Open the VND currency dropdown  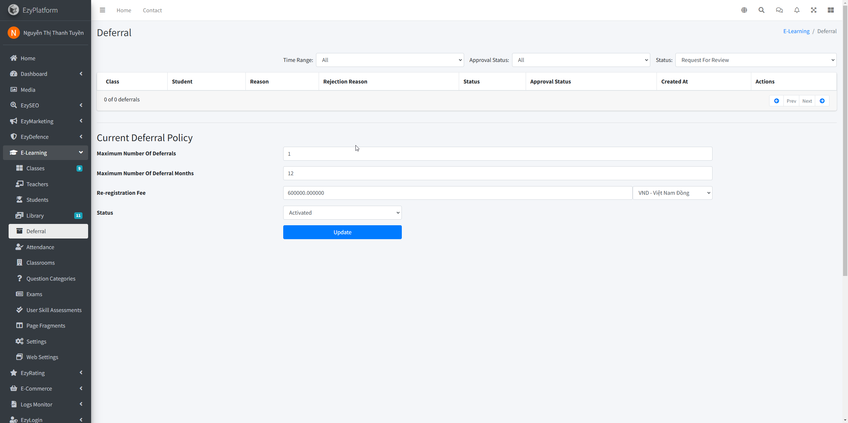pos(672,193)
